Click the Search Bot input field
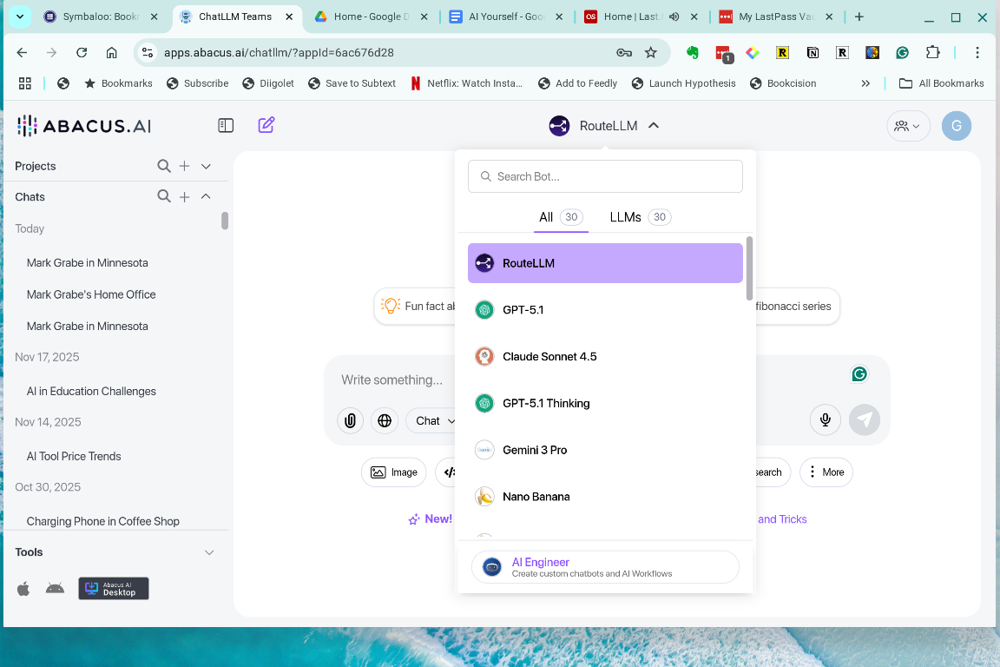This screenshot has width=1000, height=667. (605, 176)
